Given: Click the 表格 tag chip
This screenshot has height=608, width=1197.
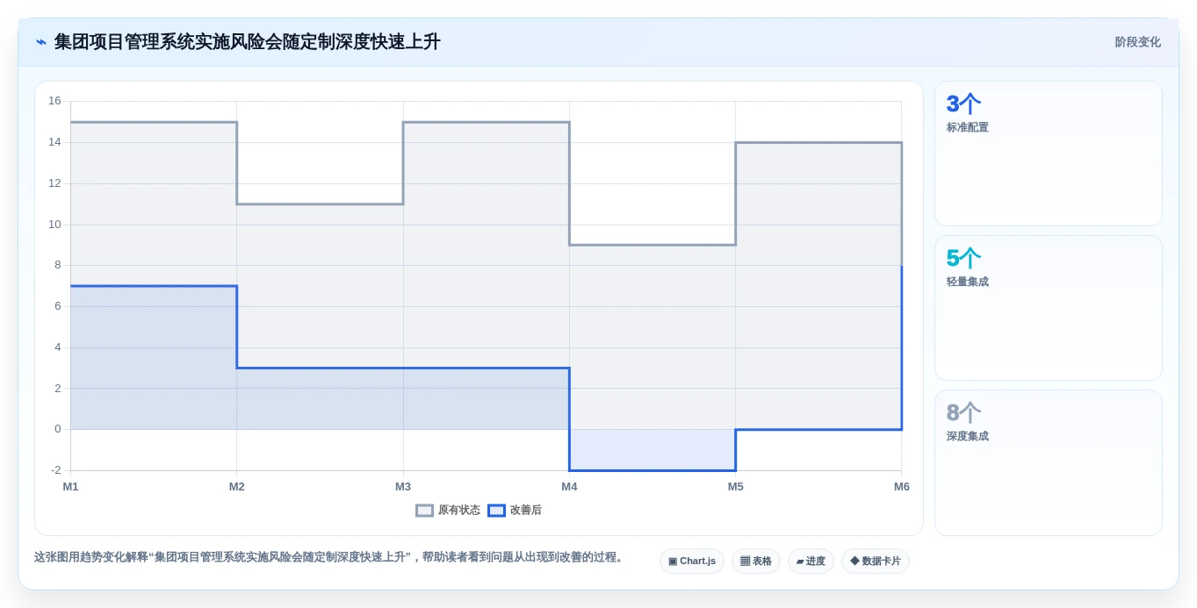Looking at the screenshot, I should coord(756,562).
